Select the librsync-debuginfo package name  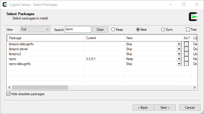(x=21, y=44)
